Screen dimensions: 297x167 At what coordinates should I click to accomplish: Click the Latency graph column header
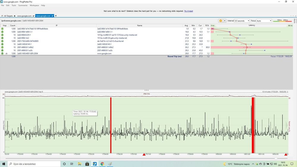coord(252,25)
